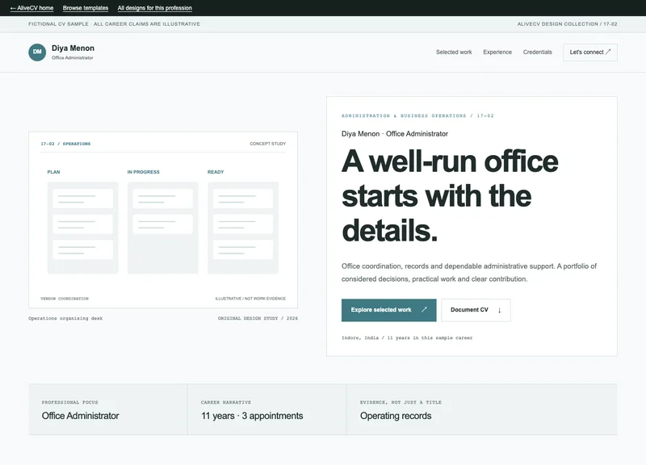Image resolution: width=646 pixels, height=465 pixels.
Task: Open All designs for this profession
Action: (154, 8)
